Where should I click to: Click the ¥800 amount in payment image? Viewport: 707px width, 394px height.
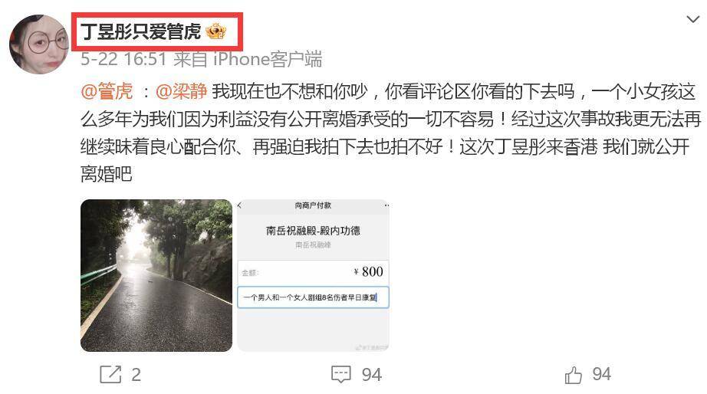368,272
